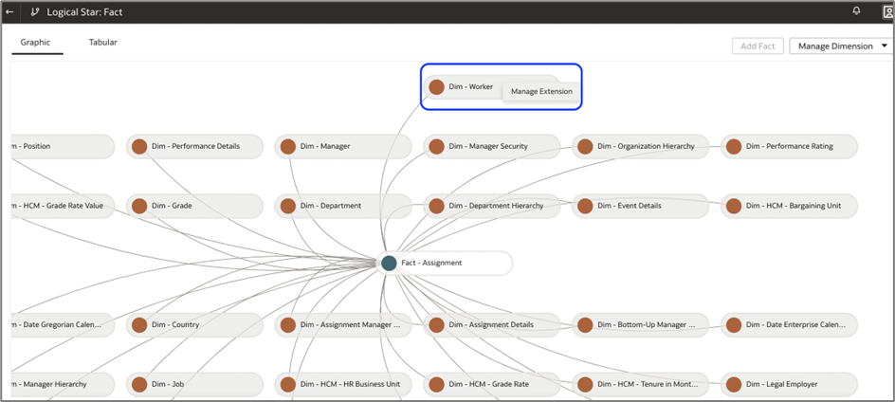Image resolution: width=895 pixels, height=402 pixels.
Task: Click the Dim - Organization Hierarchy circle icon
Action: tap(585, 147)
